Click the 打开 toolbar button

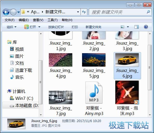(x=30, y=27)
